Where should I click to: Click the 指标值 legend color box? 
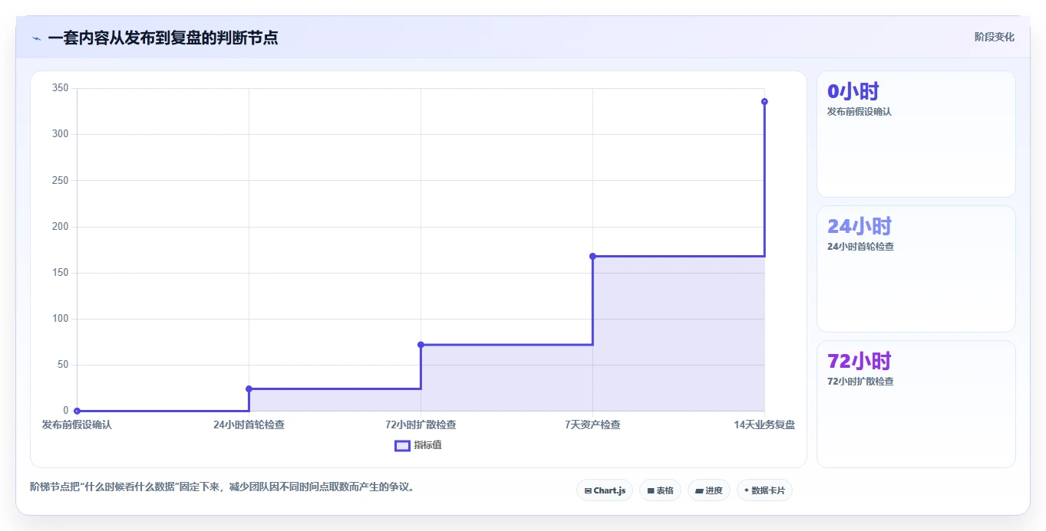point(402,445)
